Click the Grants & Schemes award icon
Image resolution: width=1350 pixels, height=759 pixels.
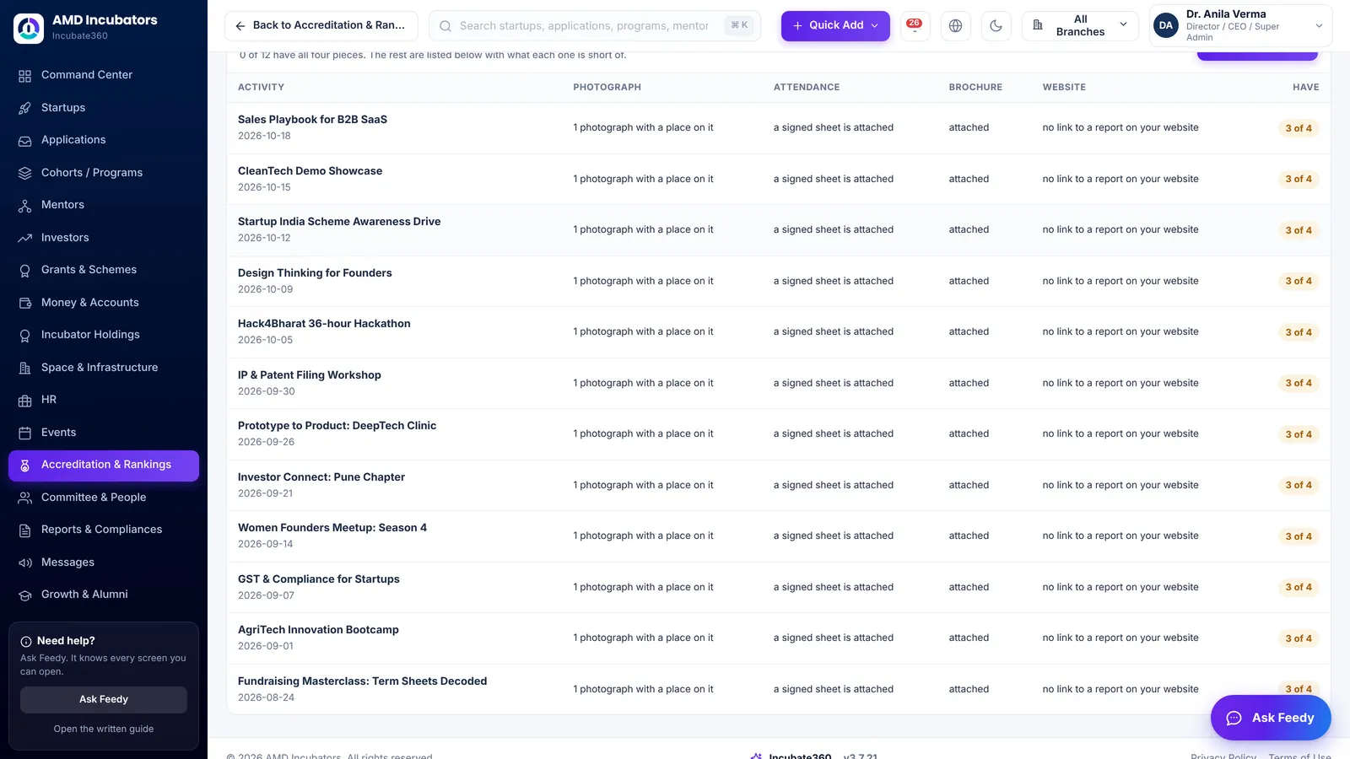coord(25,270)
